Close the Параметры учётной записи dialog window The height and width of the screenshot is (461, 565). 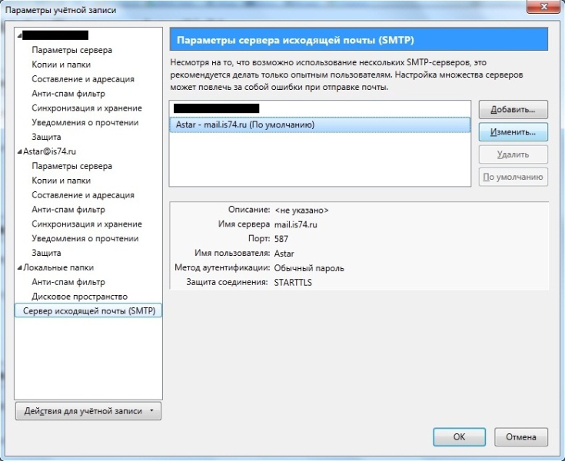545,9
